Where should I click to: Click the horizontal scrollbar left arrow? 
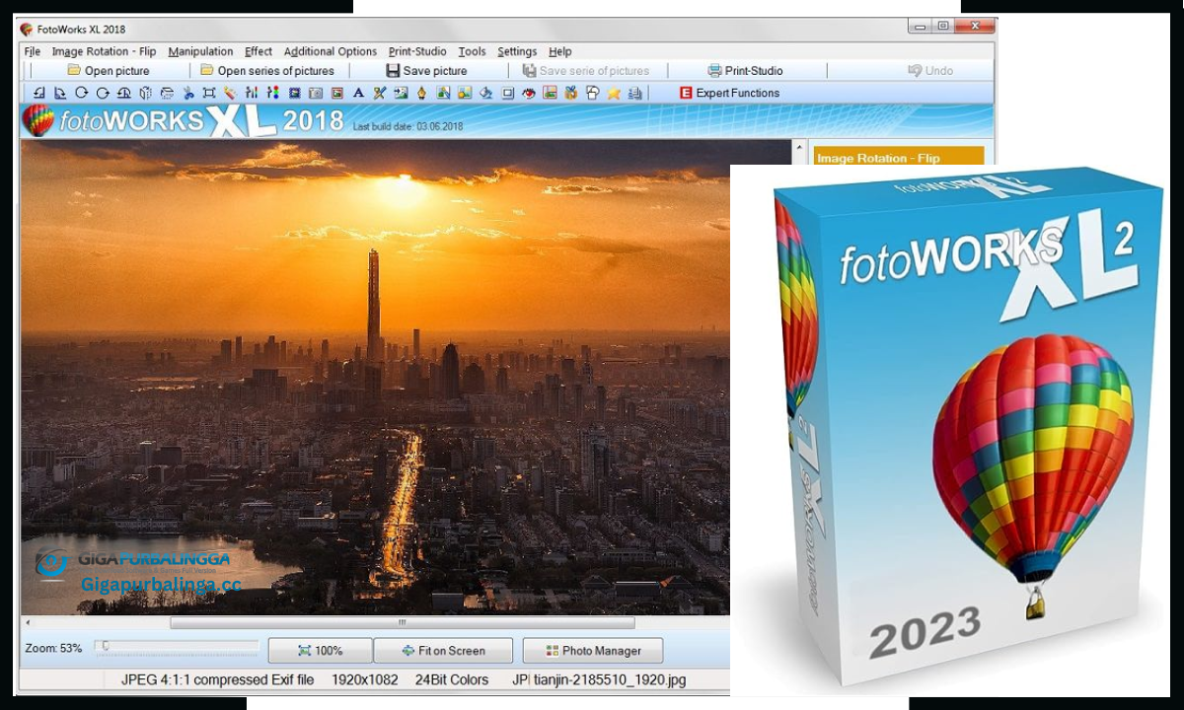point(28,623)
